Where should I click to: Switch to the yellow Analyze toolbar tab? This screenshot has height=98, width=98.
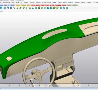pos(23,5)
